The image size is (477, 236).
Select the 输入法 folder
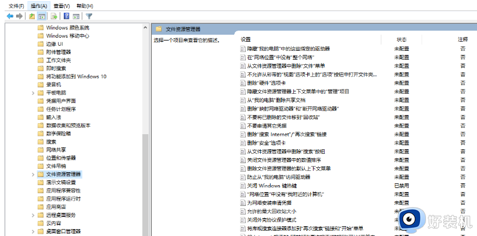[49, 117]
